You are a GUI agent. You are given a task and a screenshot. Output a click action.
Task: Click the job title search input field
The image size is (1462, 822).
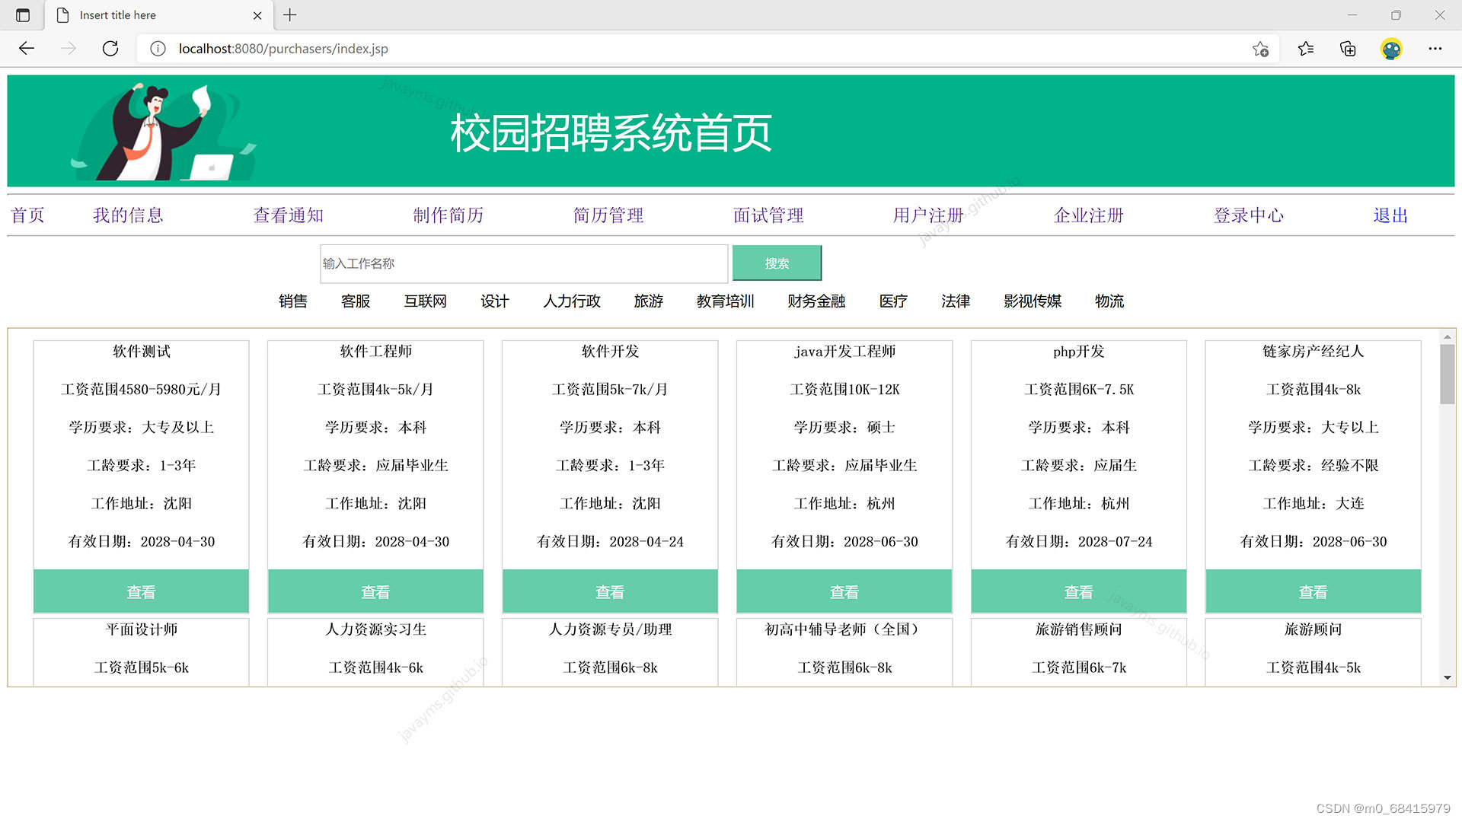(x=523, y=263)
